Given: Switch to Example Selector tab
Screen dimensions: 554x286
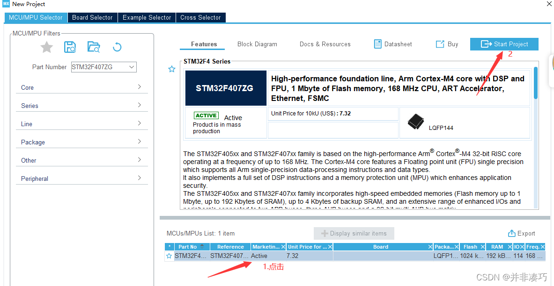Looking at the screenshot, I should 147,17.
